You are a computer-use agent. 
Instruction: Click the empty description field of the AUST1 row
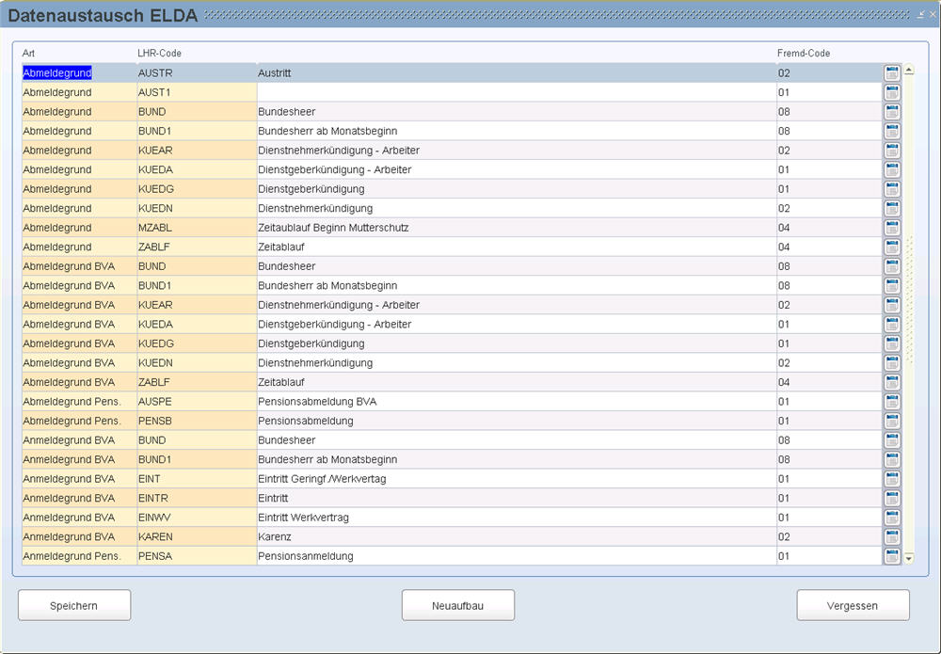(516, 92)
